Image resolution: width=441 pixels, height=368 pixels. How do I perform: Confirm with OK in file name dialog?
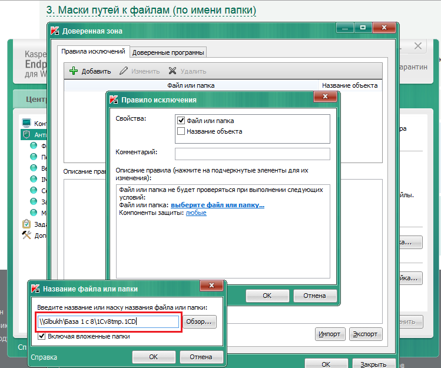[x=154, y=357]
